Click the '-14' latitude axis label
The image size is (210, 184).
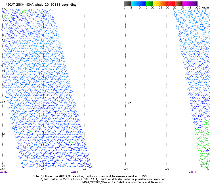coord(3,71)
